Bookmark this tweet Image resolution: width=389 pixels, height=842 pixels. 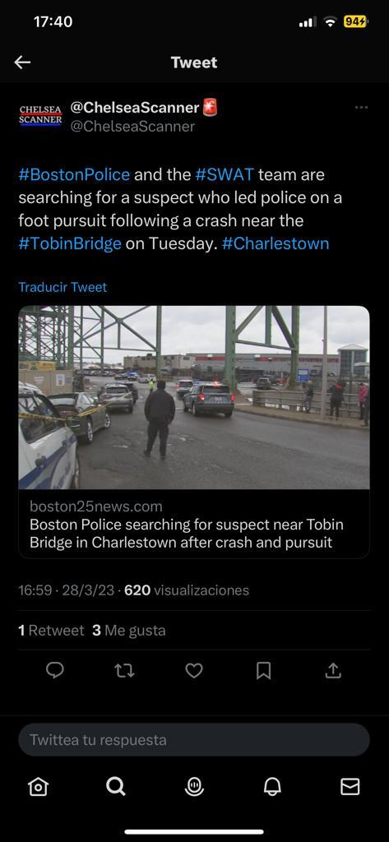tap(263, 670)
